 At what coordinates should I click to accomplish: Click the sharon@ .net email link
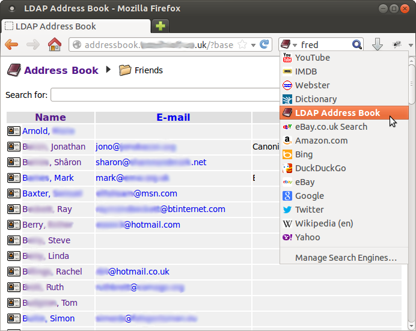click(x=151, y=162)
